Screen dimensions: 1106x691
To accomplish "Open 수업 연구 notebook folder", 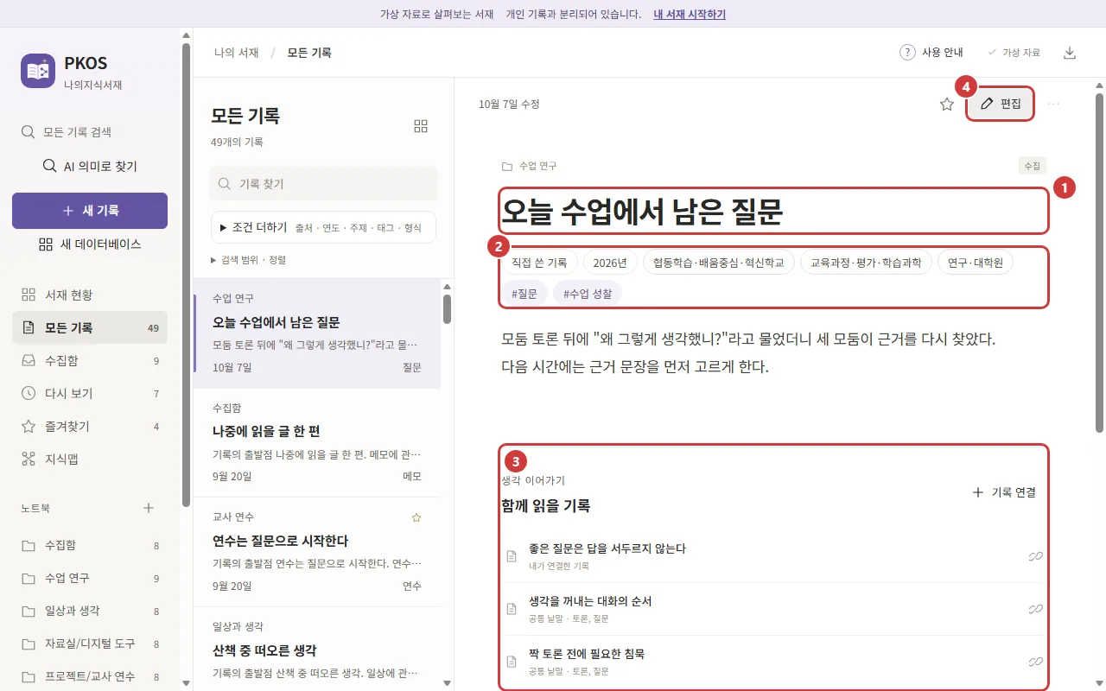I will coord(90,578).
